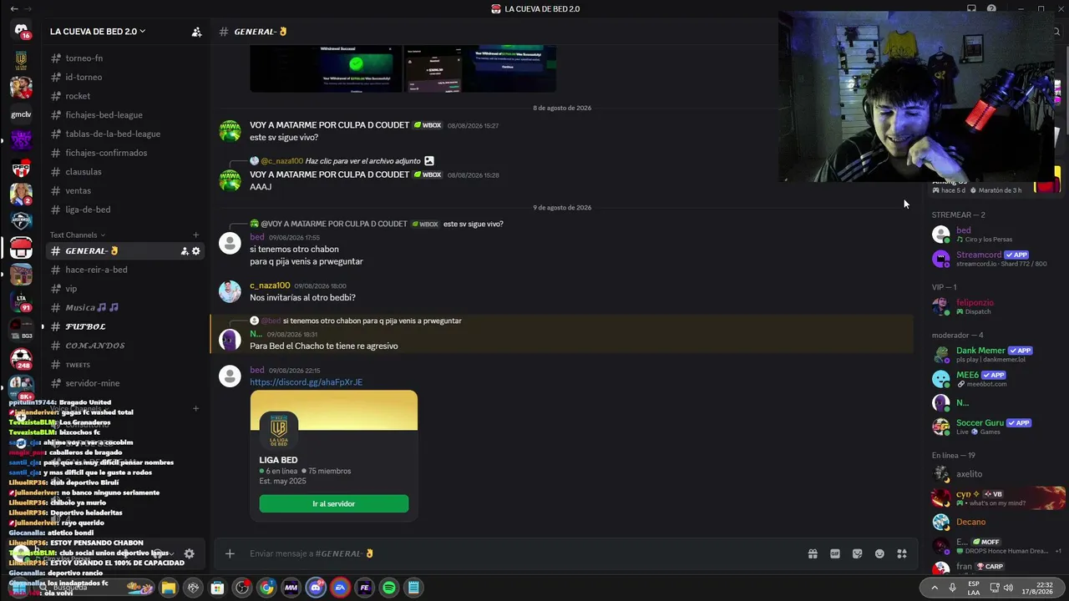The width and height of the screenshot is (1069, 601).
Task: Click the plus attach button in message bar
Action: pos(230,553)
